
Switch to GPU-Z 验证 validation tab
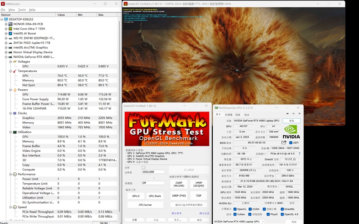coord(247,115)
